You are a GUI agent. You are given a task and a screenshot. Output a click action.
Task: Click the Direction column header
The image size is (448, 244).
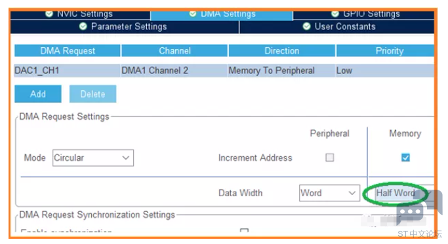281,51
